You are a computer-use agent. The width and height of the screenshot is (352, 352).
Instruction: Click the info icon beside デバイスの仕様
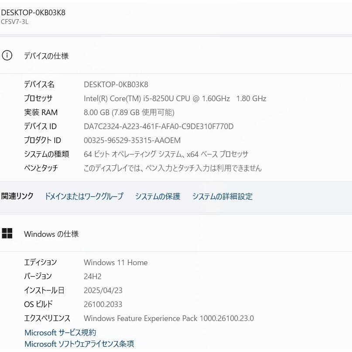[x=7, y=55]
